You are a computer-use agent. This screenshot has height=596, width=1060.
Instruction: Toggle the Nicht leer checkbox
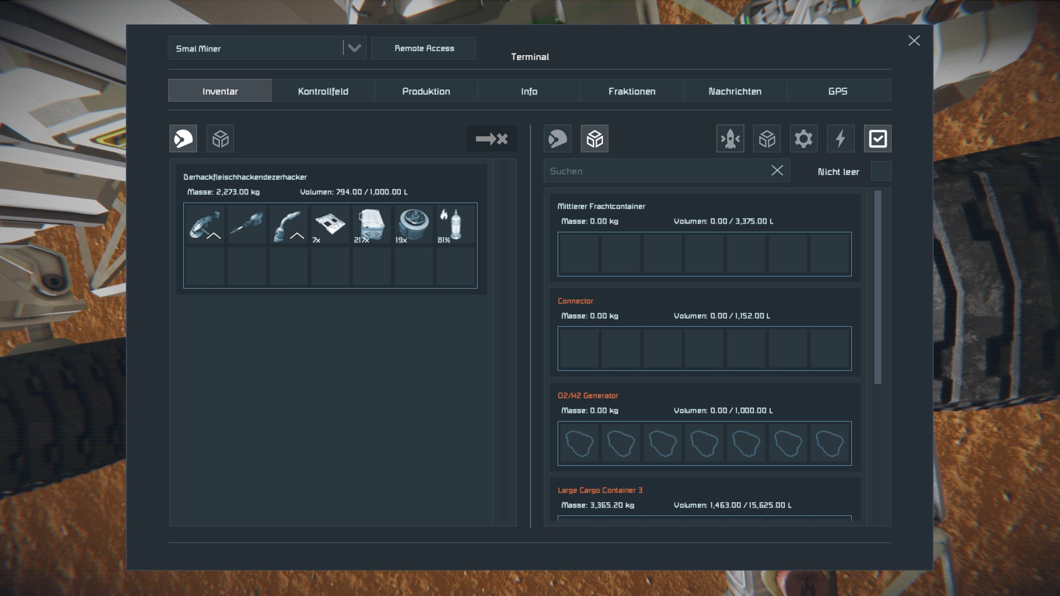[881, 172]
